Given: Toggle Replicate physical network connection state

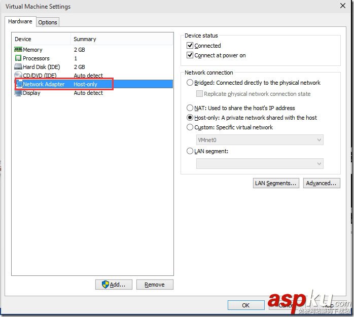Looking at the screenshot, I should (x=199, y=93).
